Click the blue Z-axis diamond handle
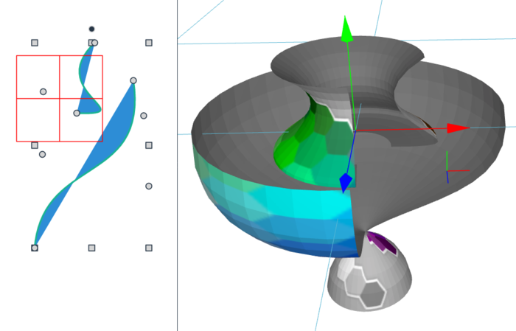The image size is (516, 331). point(346,183)
